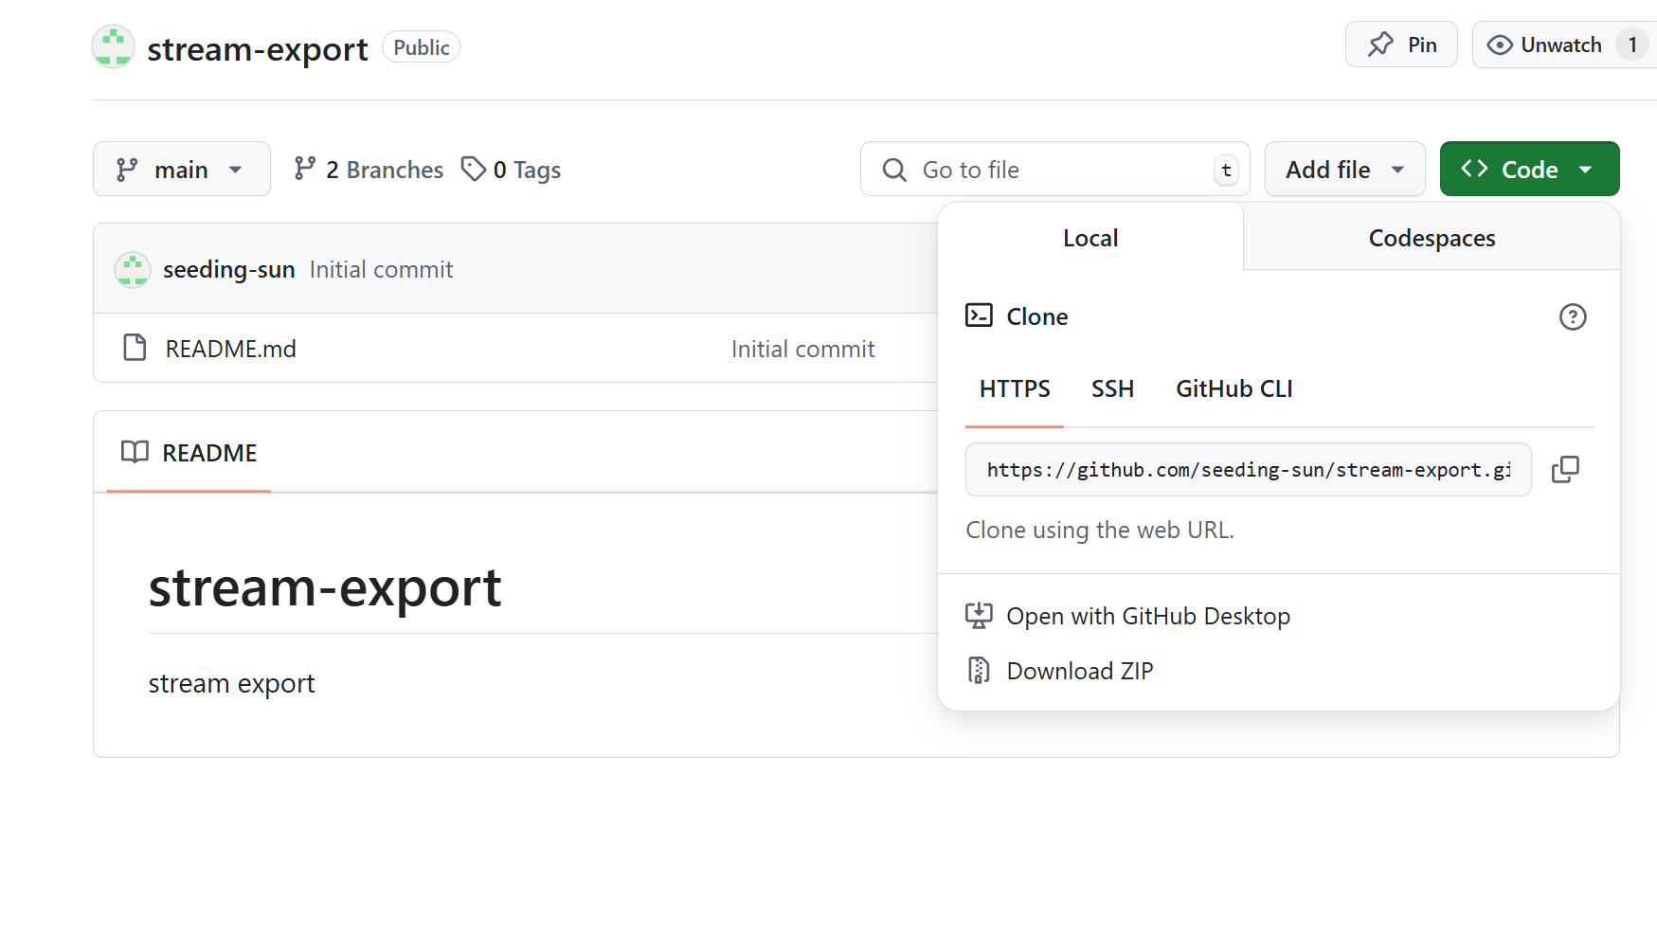Viewport: 1657px width, 937px height.
Task: Click the Clone using the web URL text
Action: [1100, 530]
